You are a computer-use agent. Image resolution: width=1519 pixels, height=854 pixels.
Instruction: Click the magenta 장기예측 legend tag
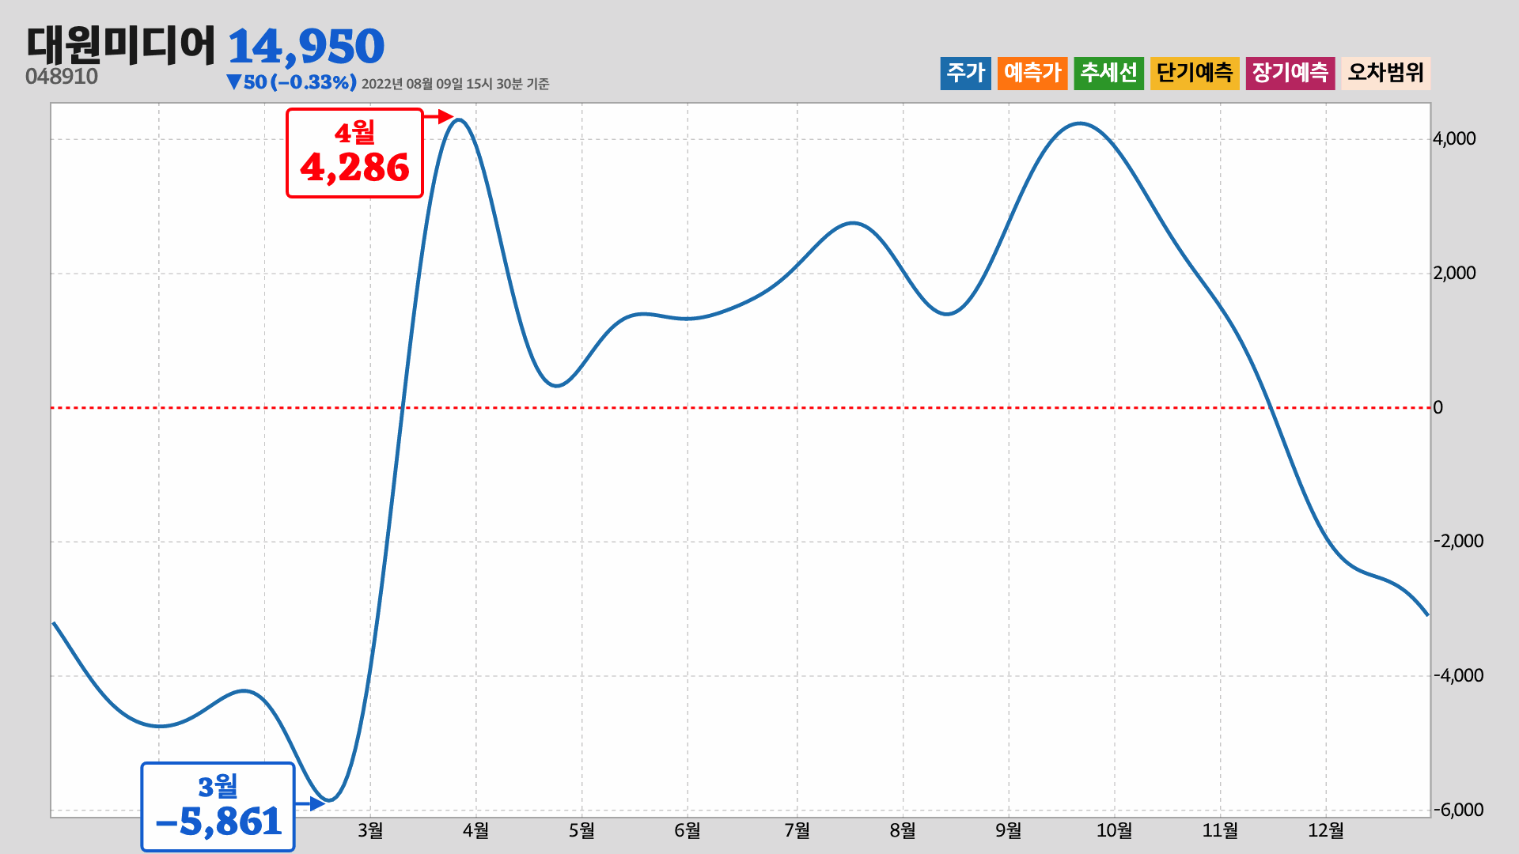click(x=1290, y=73)
